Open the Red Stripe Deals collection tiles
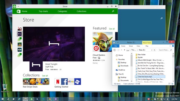180x101 pixels. click(36, 82)
